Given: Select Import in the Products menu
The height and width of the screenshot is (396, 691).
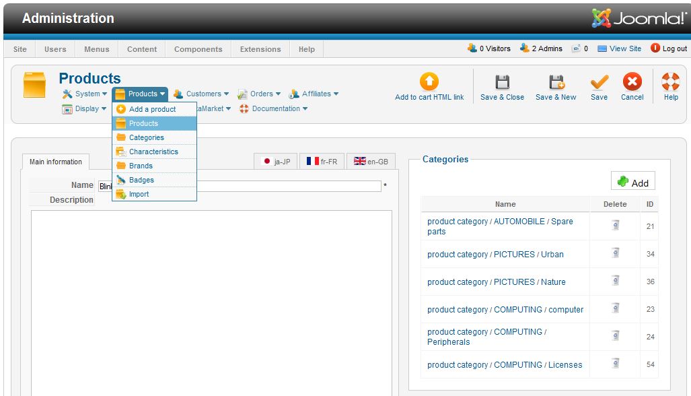Looking at the screenshot, I should click(154, 194).
